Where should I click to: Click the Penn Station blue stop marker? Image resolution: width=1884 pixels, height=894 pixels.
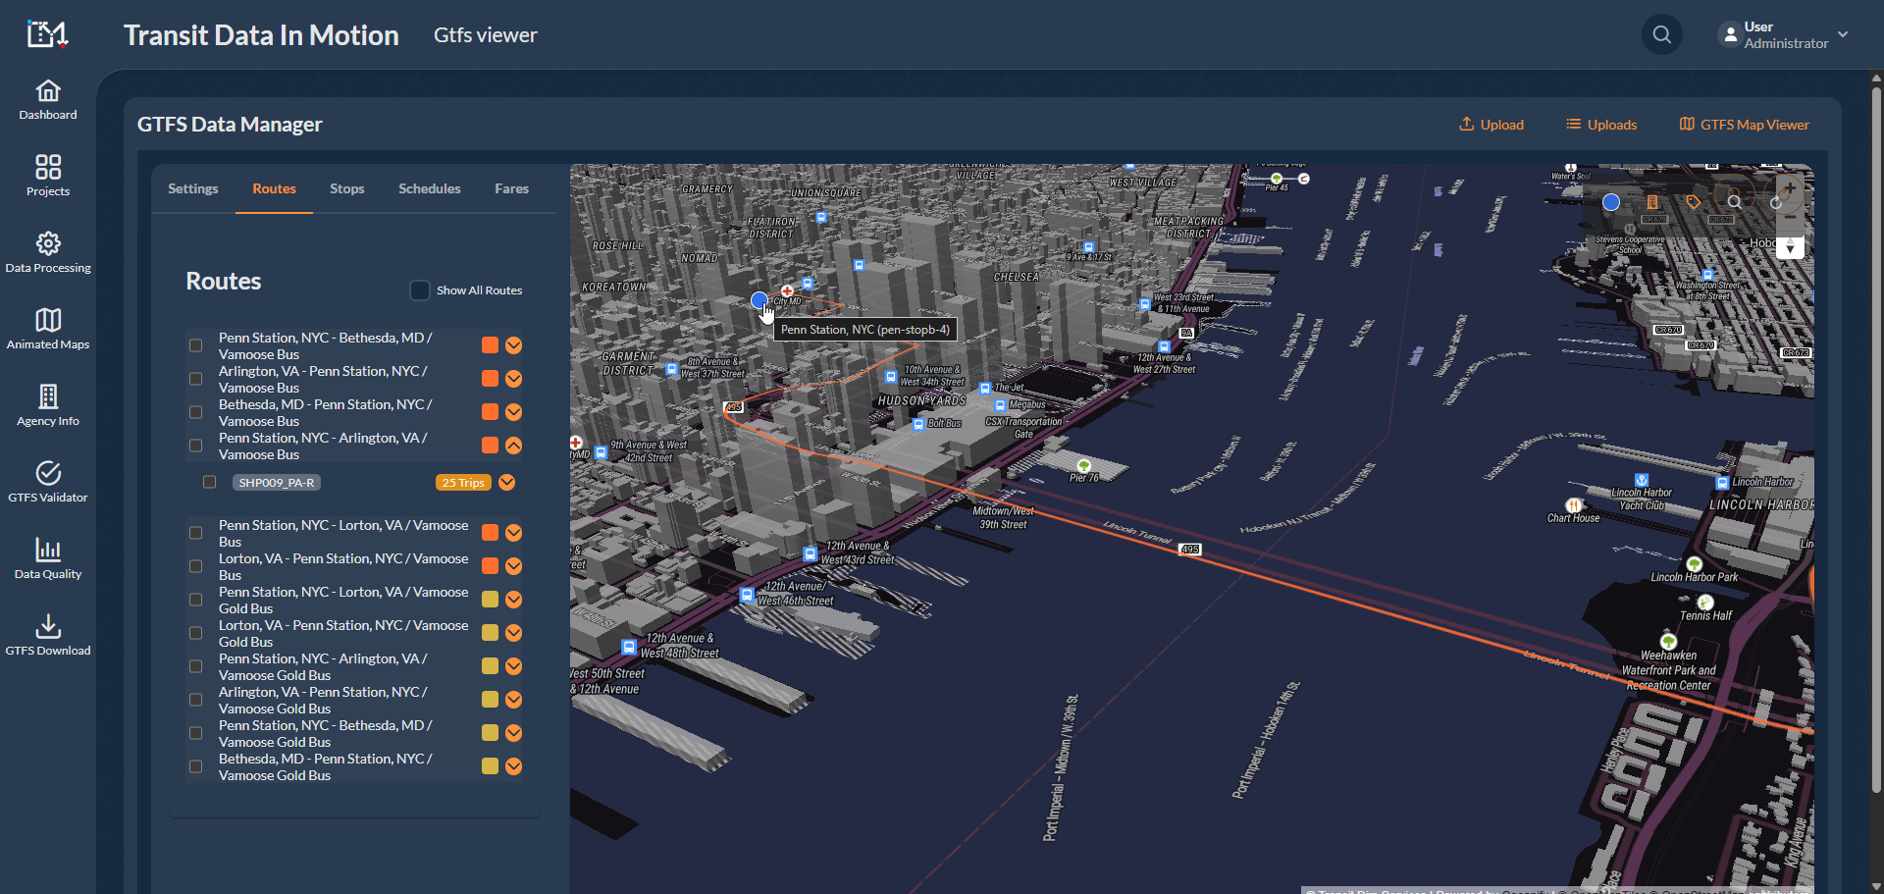tap(759, 300)
